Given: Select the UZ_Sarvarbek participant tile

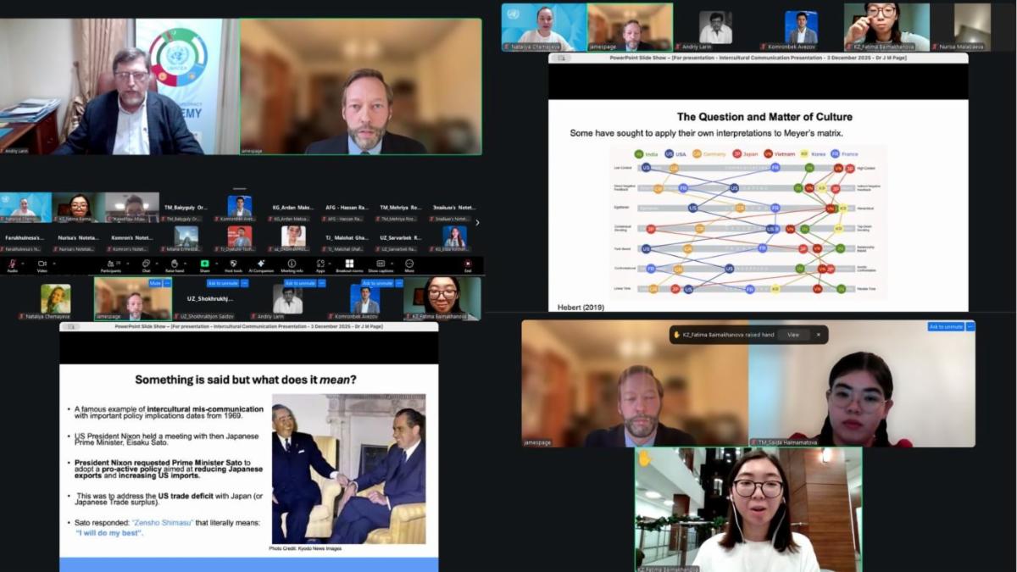Looking at the screenshot, I should pyautogui.click(x=399, y=239).
